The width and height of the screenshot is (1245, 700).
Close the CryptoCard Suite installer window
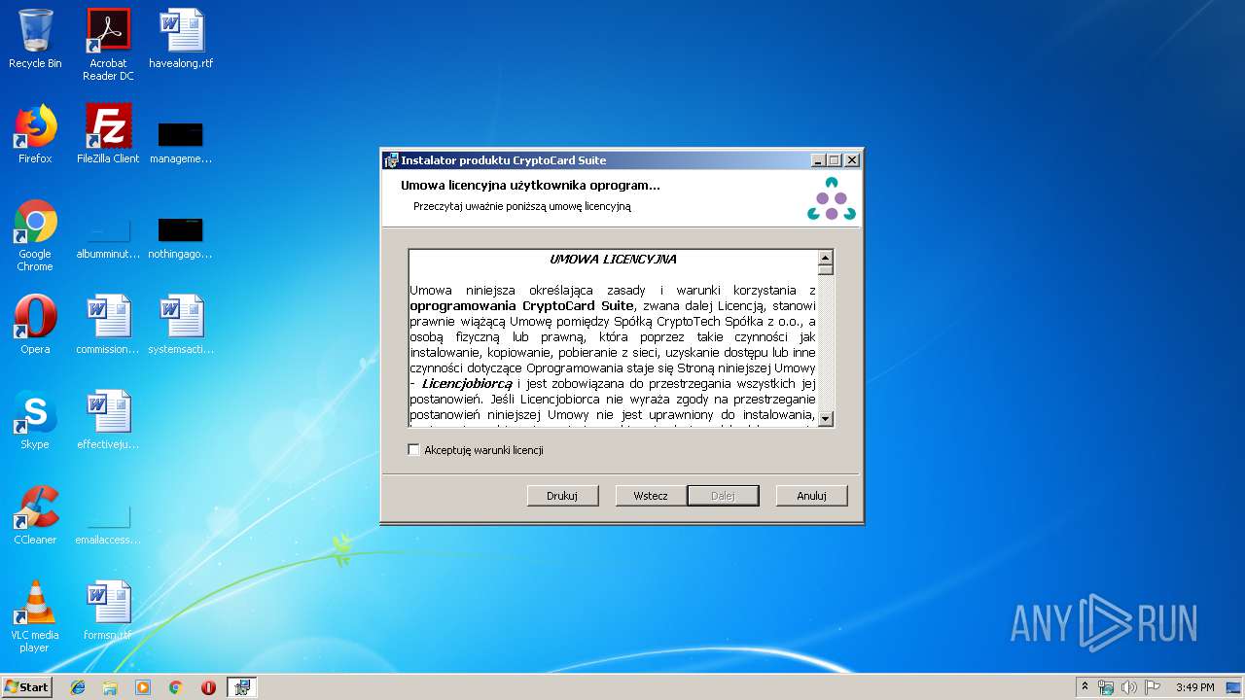852,160
